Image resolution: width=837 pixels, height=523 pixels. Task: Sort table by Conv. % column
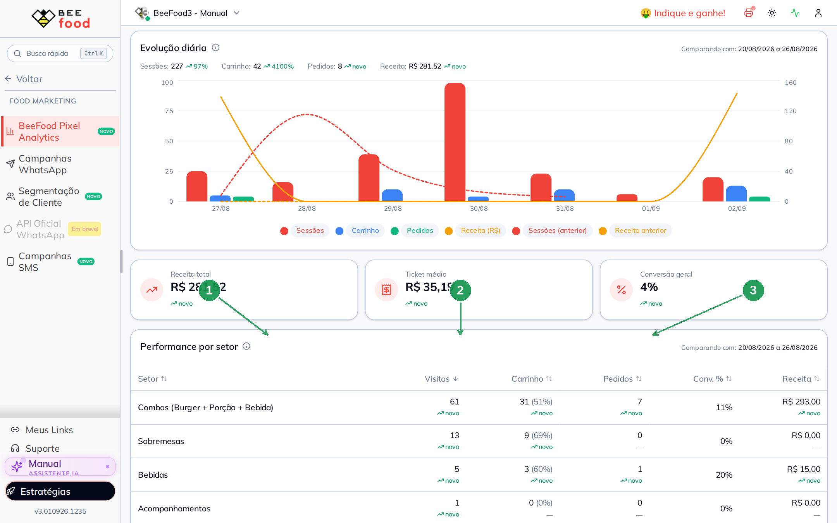tap(713, 379)
